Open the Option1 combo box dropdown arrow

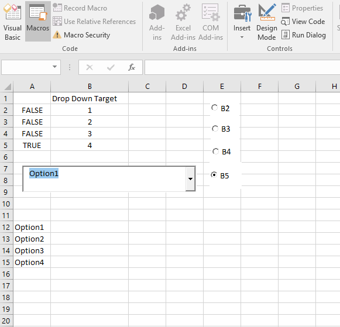point(190,179)
